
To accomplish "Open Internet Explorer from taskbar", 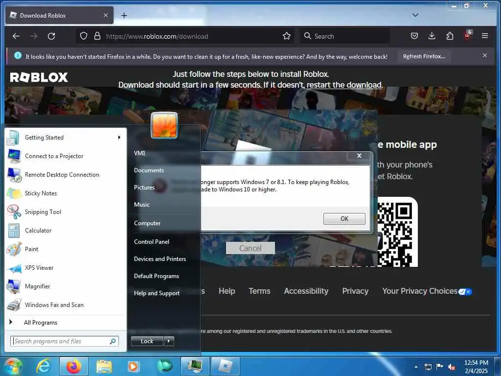I will (x=43, y=366).
